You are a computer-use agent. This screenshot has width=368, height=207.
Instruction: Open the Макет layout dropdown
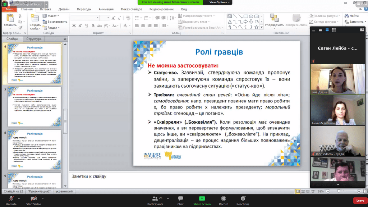click(x=52, y=16)
